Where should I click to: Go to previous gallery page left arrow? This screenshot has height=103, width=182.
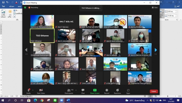click(x=26, y=50)
